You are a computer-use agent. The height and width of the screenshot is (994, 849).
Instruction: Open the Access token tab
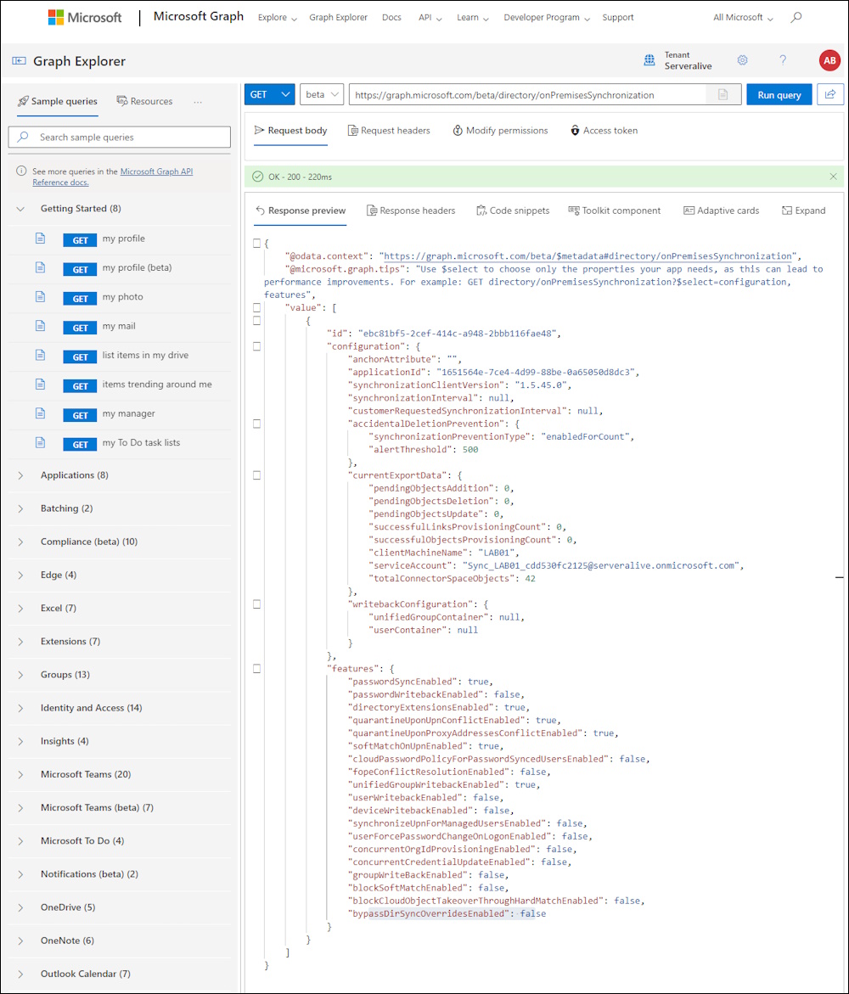(604, 131)
